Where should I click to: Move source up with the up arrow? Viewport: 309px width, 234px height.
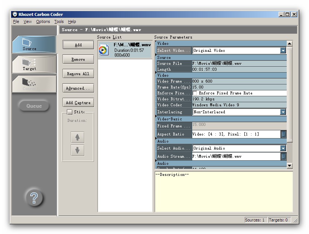tap(77, 137)
